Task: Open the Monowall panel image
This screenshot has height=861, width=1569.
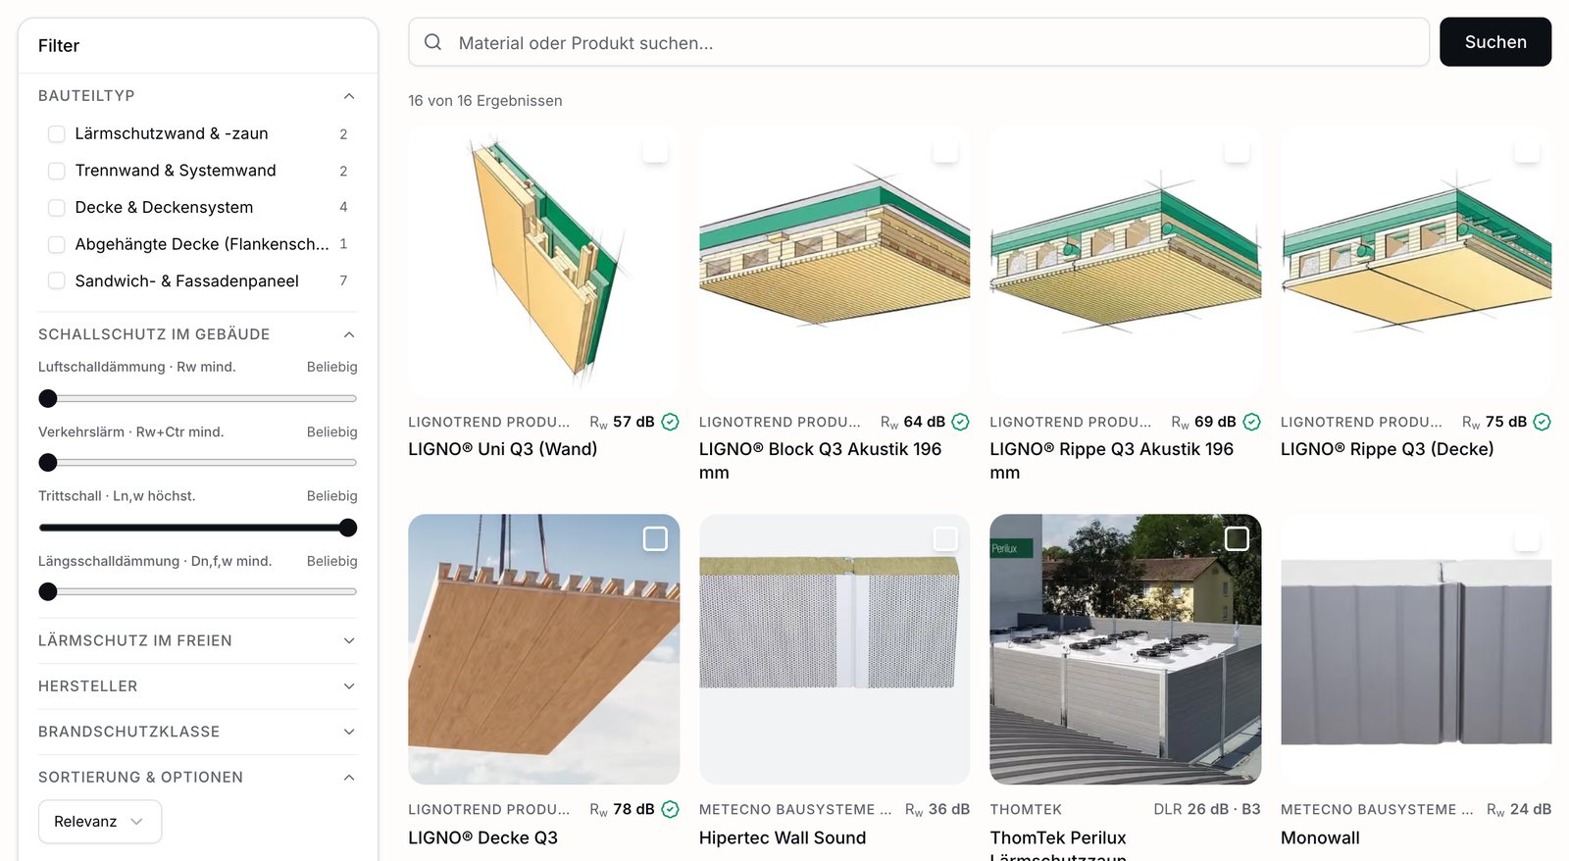Action: pos(1416,649)
